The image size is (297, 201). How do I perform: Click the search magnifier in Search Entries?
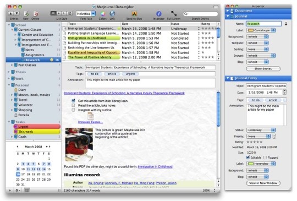186,14
